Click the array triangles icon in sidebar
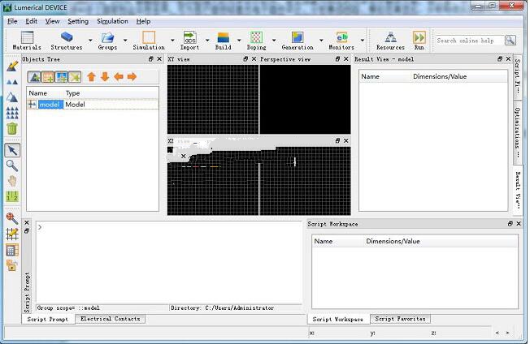 (12, 113)
